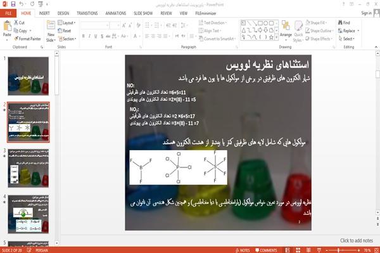Image resolution: width=380 pixels, height=253 pixels.
Task: Click Convert to SmartArt
Action: tap(217, 39)
